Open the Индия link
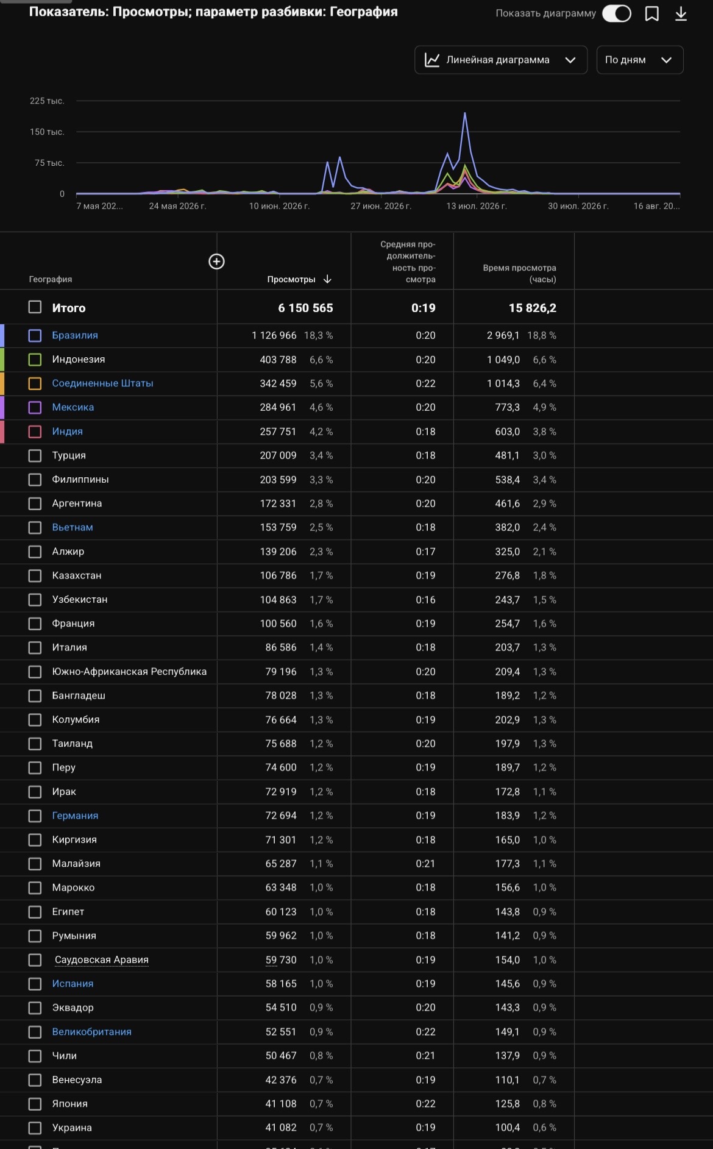This screenshot has width=713, height=1149. [67, 432]
